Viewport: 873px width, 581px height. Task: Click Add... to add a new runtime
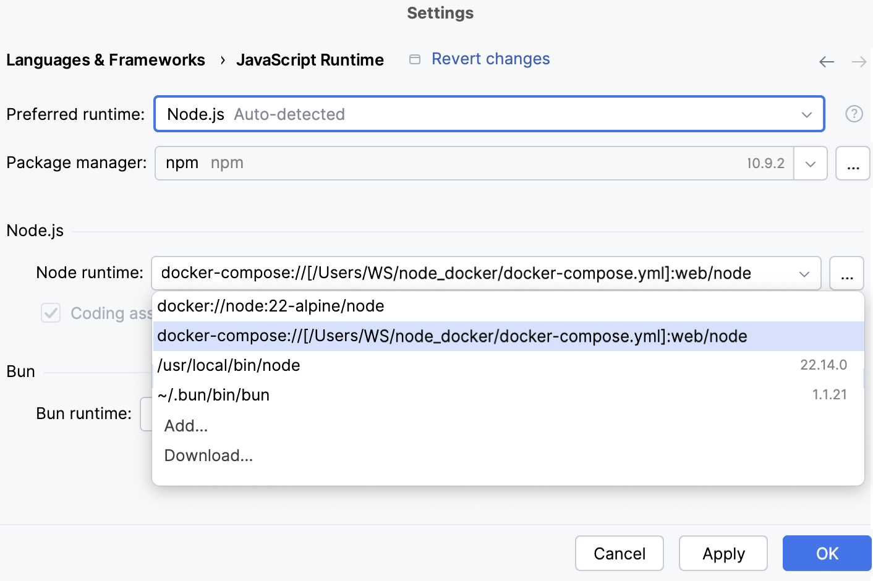[185, 425]
